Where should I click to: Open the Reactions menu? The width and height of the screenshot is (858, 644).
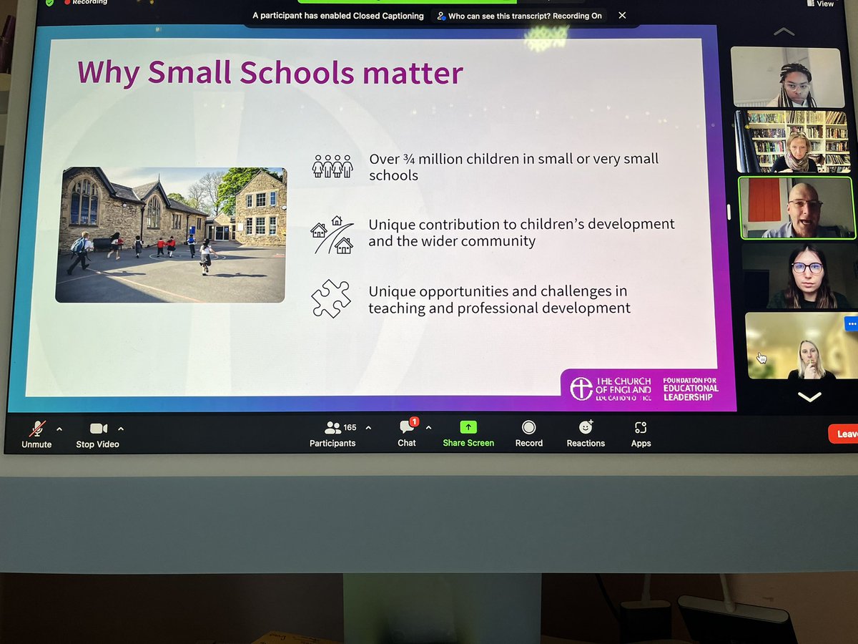[586, 434]
